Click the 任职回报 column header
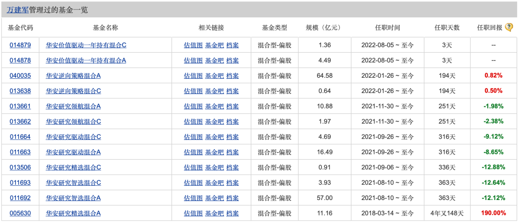 (489, 27)
